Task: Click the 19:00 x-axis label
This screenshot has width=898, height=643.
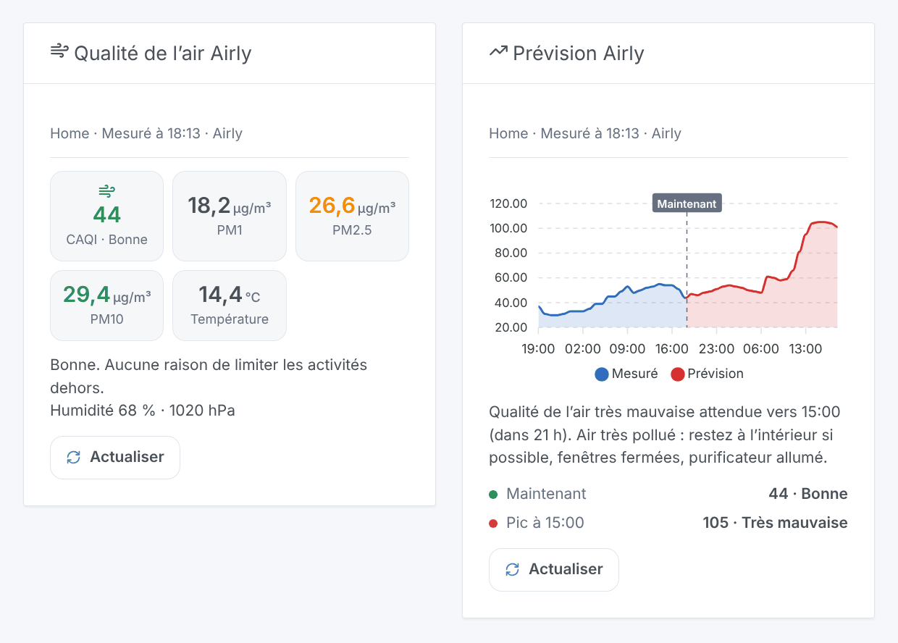Action: pos(538,349)
